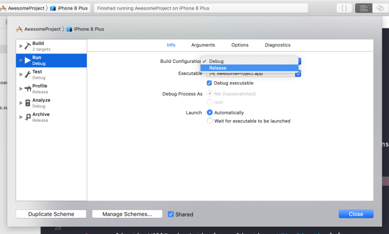Select the Analyze Debug row
Image resolution: width=389 pixels, height=234 pixels.
(51, 103)
